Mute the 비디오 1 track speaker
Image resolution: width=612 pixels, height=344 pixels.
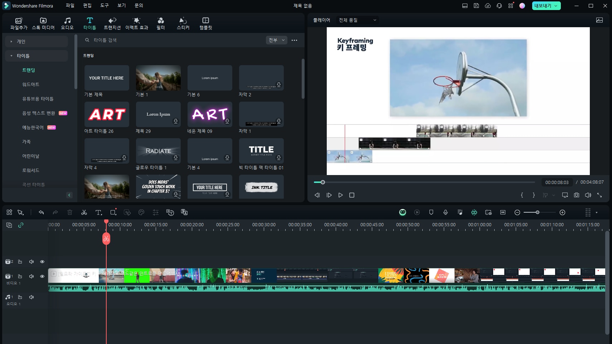coord(31,276)
